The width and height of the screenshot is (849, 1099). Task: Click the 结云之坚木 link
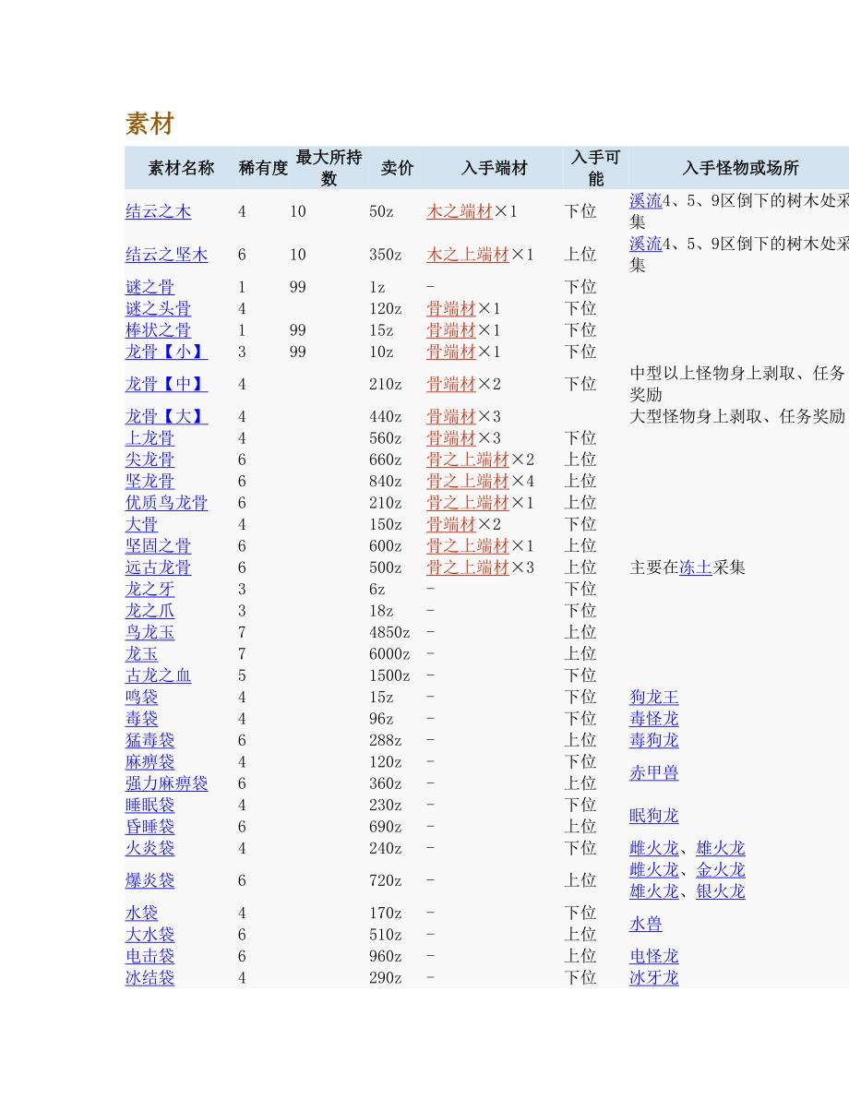(x=166, y=255)
